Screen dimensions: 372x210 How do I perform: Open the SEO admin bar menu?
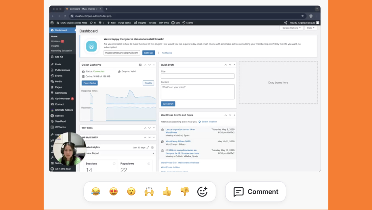click(176, 23)
